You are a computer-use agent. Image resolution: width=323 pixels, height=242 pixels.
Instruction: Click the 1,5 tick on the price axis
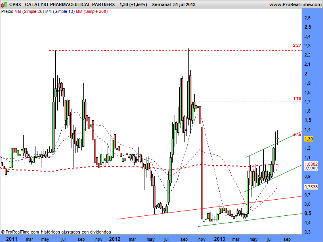tap(308, 120)
